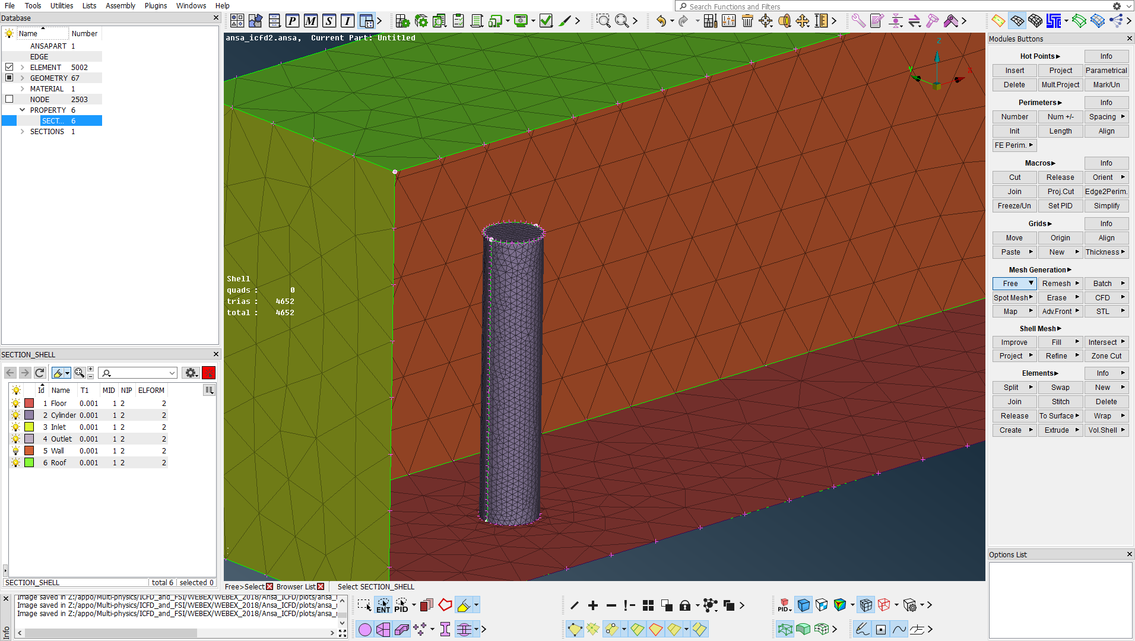
Task: Expand the GEOMETRY tree node
Action: point(23,78)
